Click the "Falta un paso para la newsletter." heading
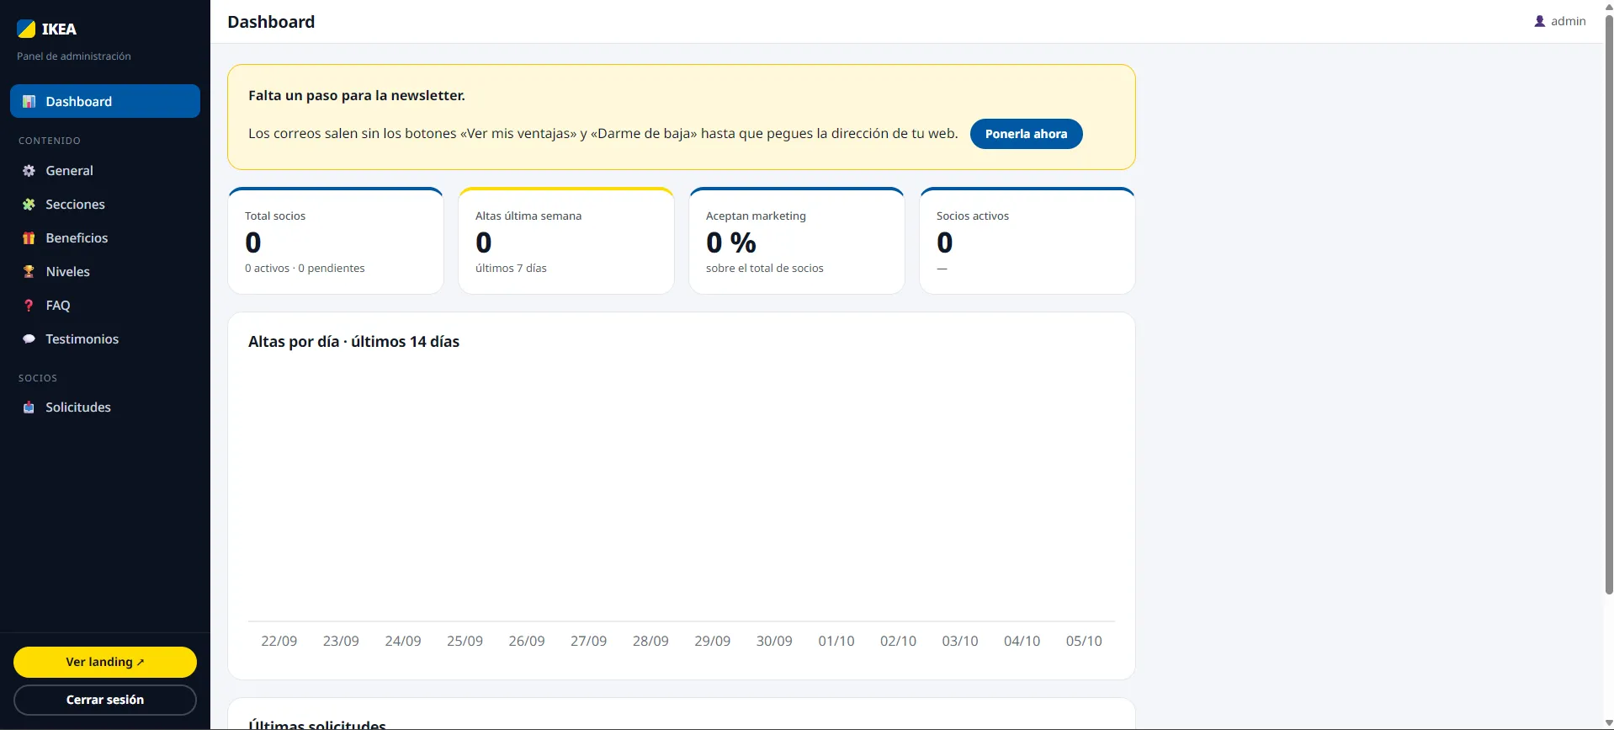Image resolution: width=1614 pixels, height=730 pixels. (357, 95)
